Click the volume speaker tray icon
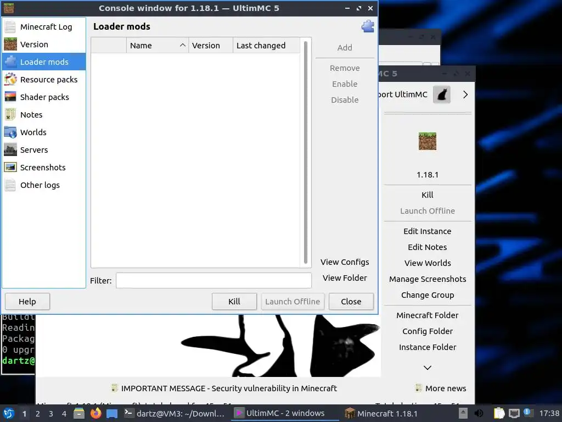Screen dimensions: 562x422 pos(479,413)
